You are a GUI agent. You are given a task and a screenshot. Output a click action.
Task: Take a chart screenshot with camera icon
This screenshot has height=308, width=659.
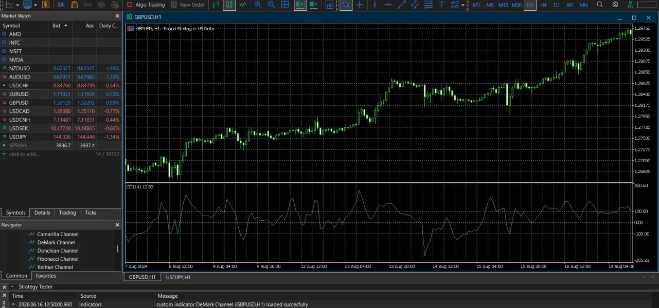[330, 5]
